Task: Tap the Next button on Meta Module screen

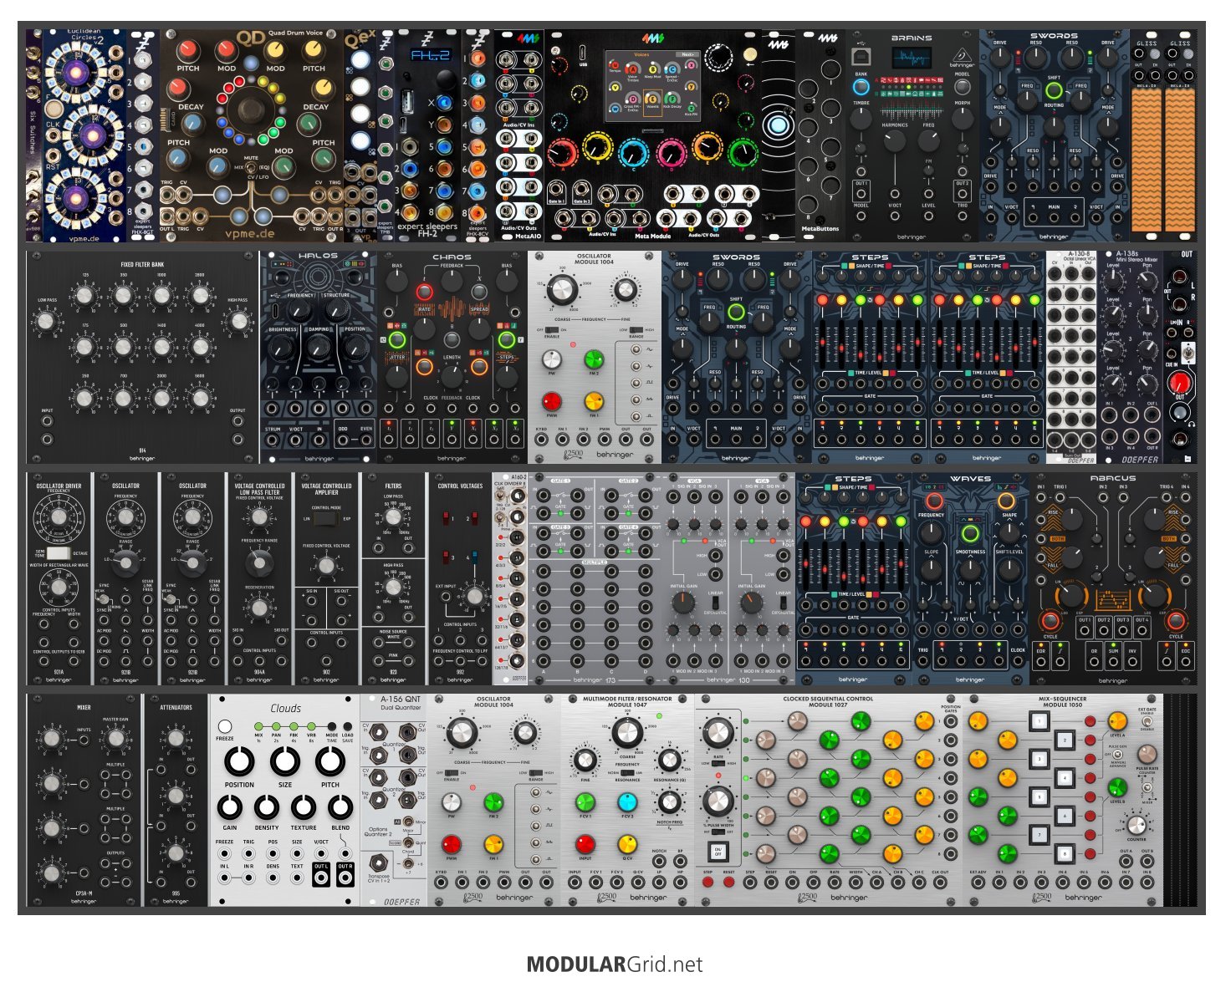Action: (686, 54)
